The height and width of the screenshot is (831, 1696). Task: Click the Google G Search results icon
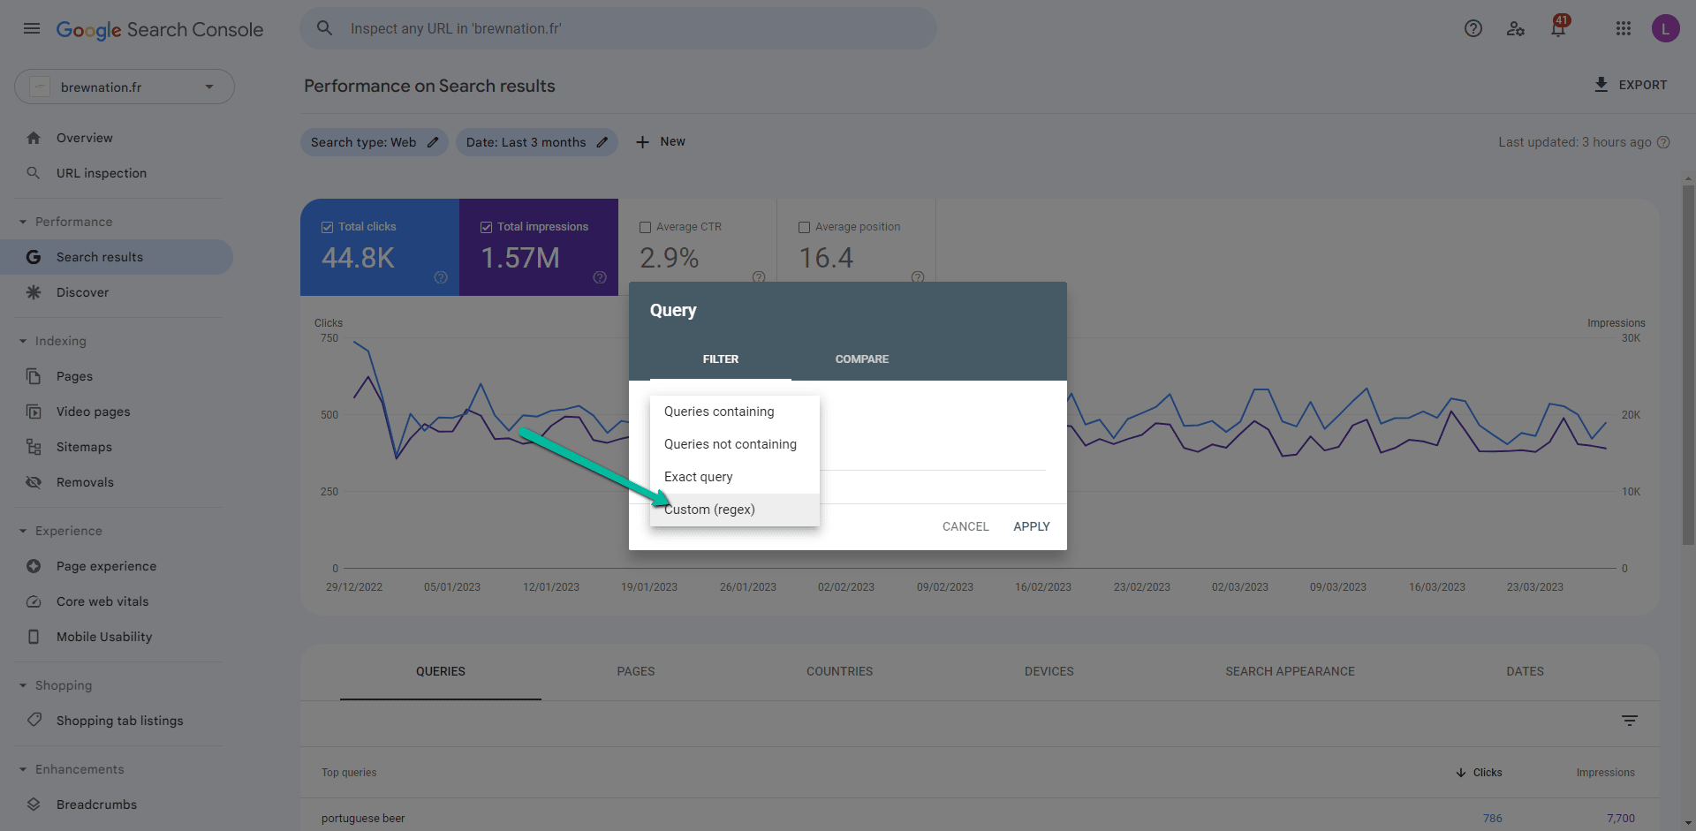click(34, 257)
